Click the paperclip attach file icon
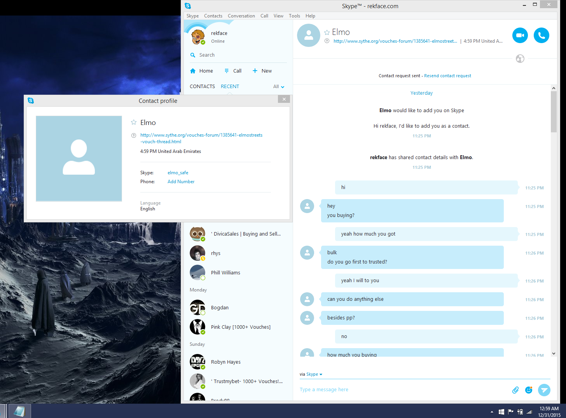 (x=515, y=390)
